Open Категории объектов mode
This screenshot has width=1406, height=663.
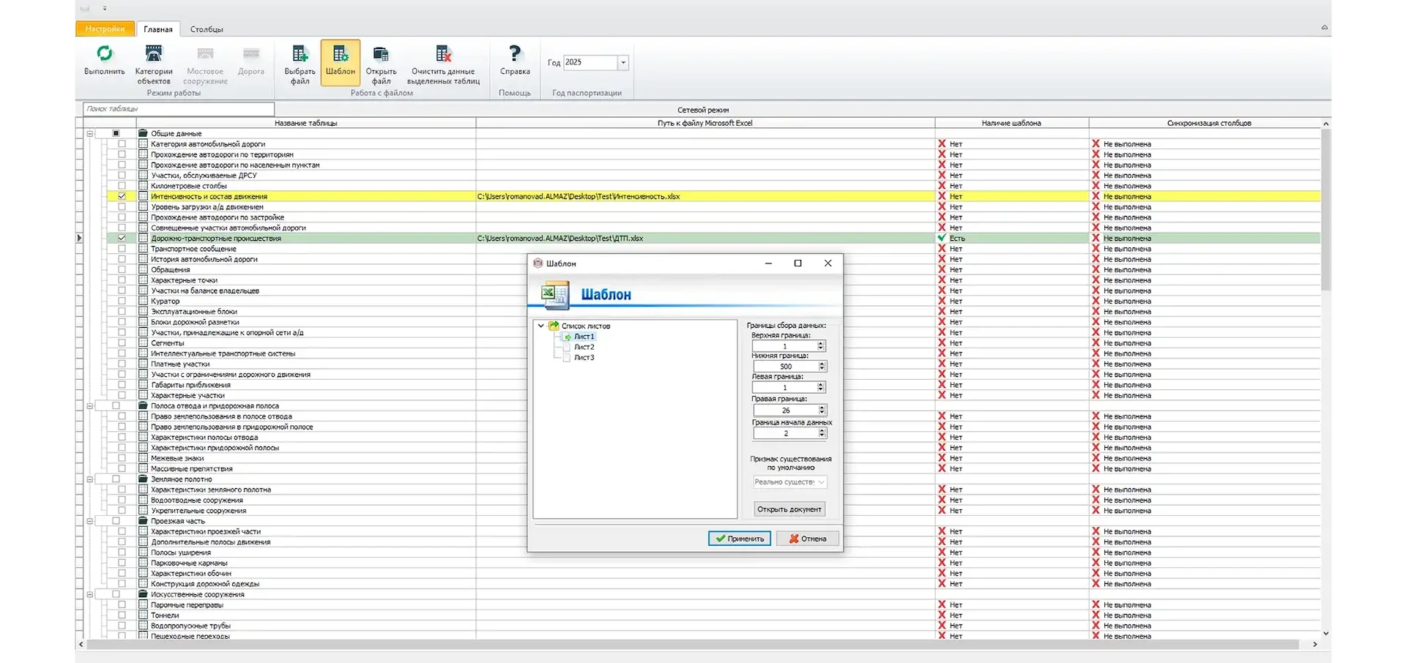coord(154,54)
